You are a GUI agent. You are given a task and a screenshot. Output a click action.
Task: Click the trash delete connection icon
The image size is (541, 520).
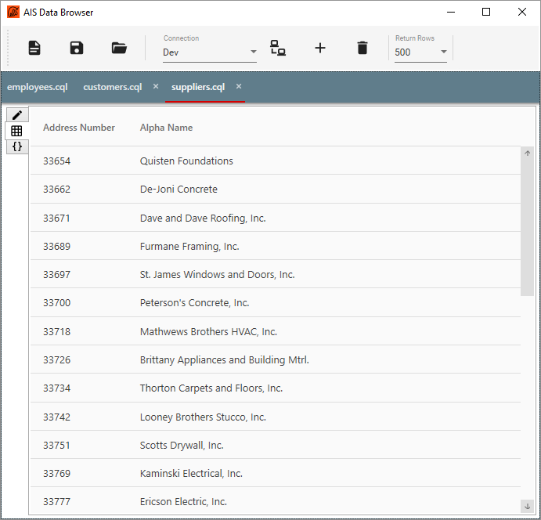click(x=362, y=48)
